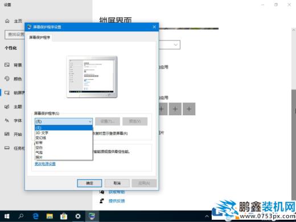Choose 照片 screen saver
Screen dimensions: 296x222
point(64,157)
